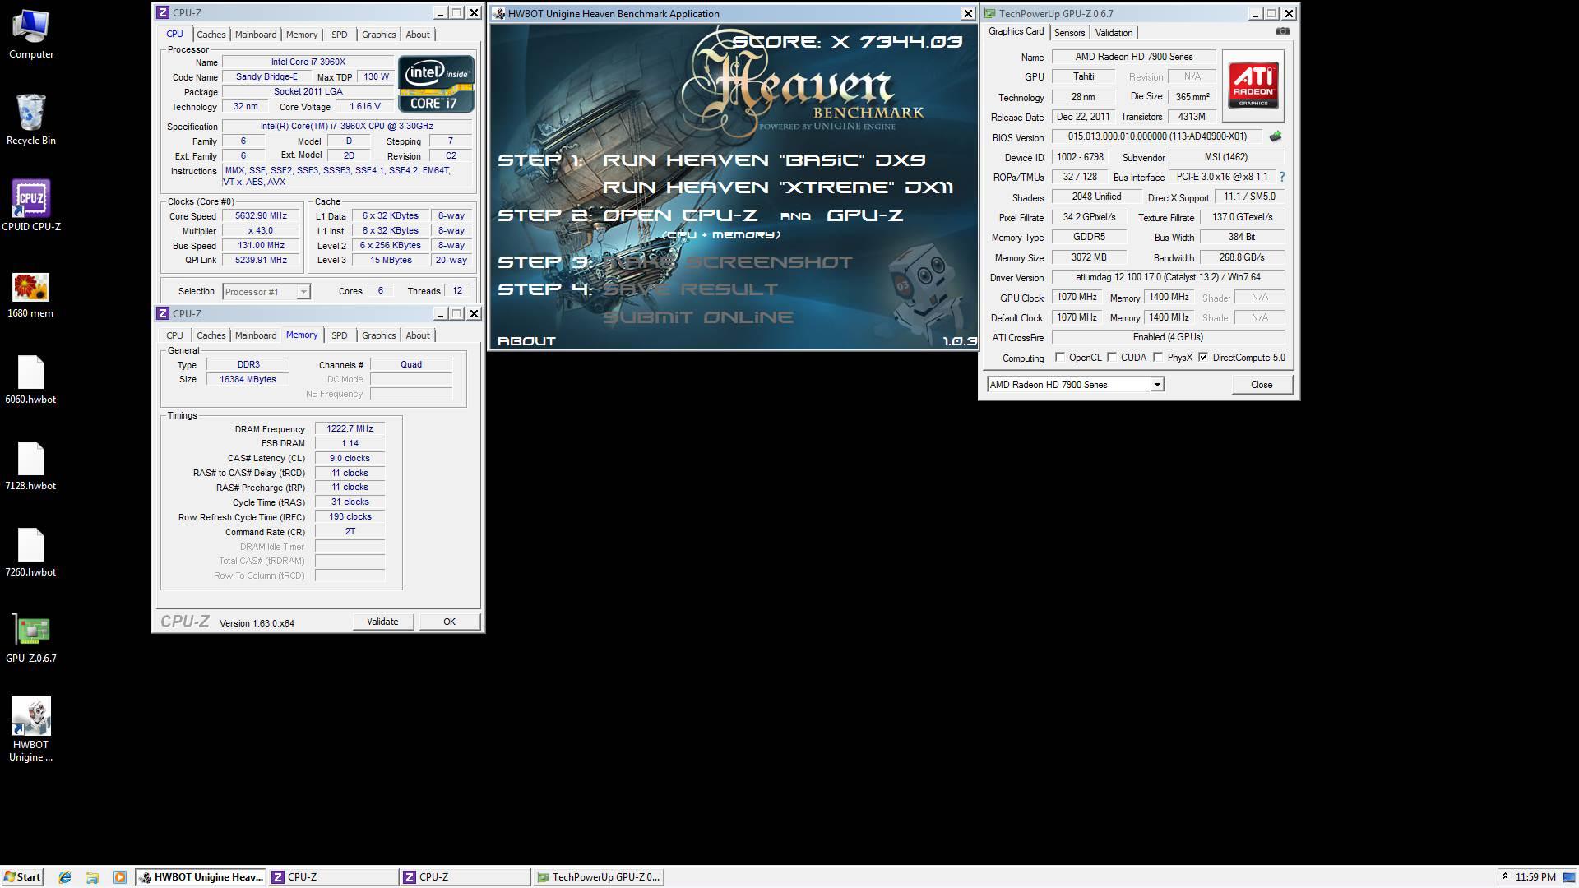Click Submit Online in Heaven app
The height and width of the screenshot is (888, 1579).
[x=698, y=317]
